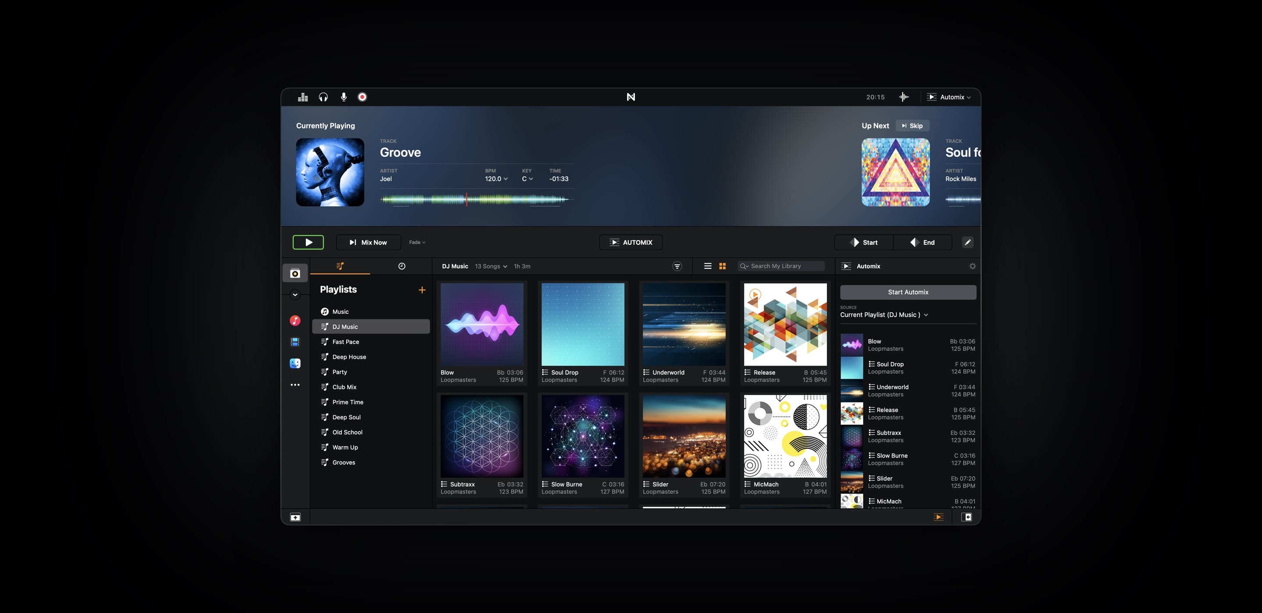Open the Apple Music source in the sidebar
Screen dimensions: 1262x613
click(x=295, y=321)
